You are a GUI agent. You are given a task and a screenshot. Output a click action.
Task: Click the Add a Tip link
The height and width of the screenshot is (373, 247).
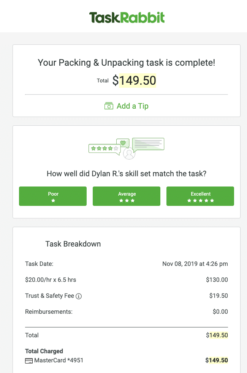coord(132,106)
